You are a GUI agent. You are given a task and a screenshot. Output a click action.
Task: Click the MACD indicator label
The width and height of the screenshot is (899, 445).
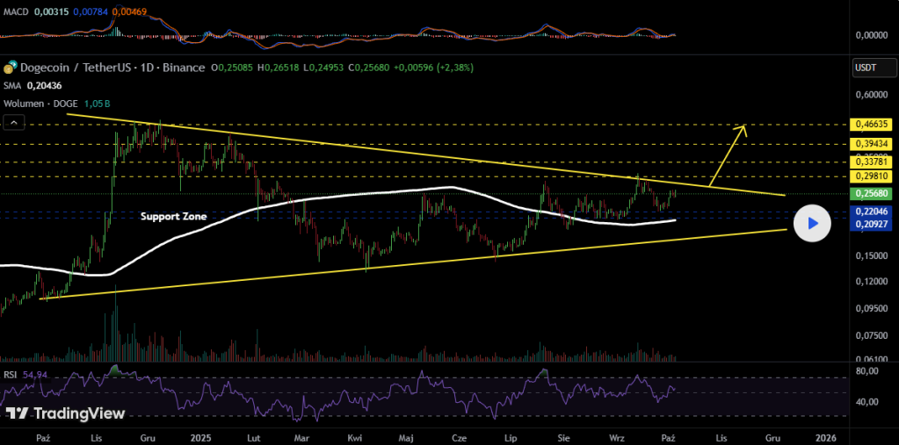16,10
